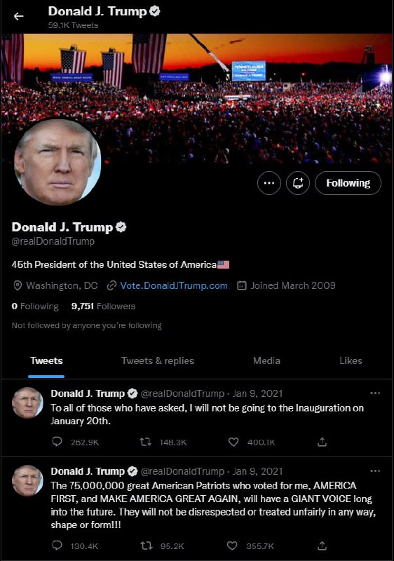Retweet the Inauguration tweet
Image resolution: width=394 pixels, height=561 pixels.
click(x=146, y=442)
